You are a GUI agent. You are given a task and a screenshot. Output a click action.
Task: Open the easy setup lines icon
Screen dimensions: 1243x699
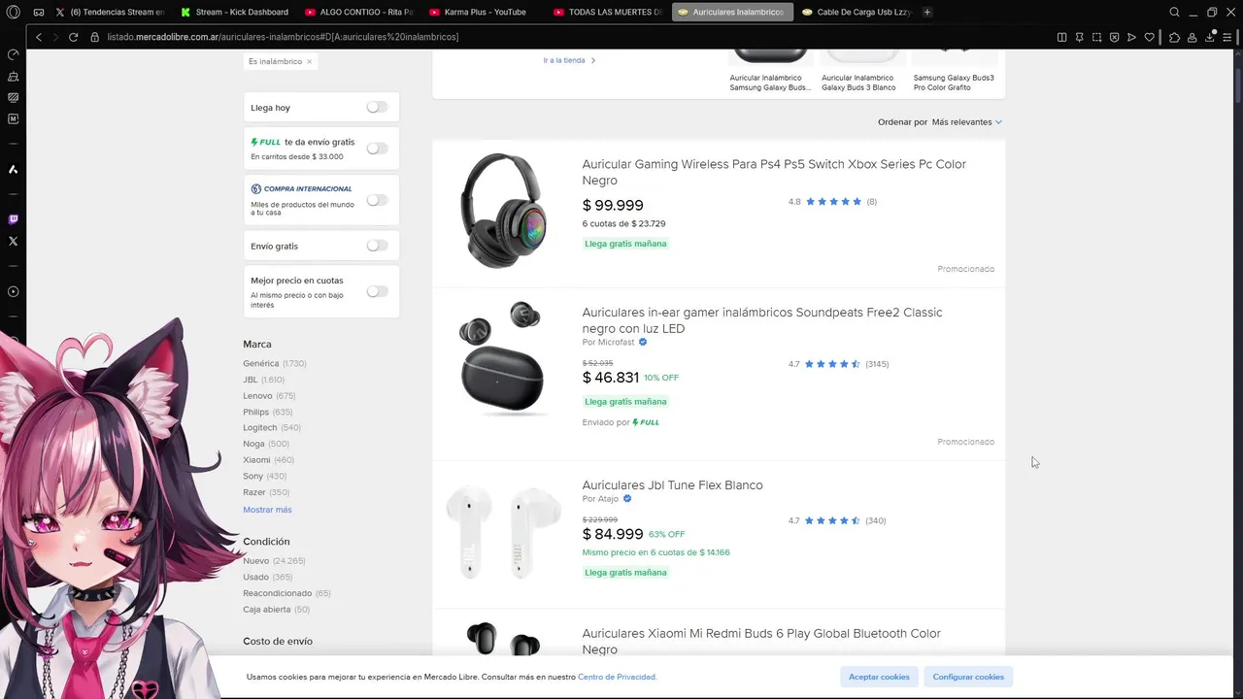coord(1227,37)
